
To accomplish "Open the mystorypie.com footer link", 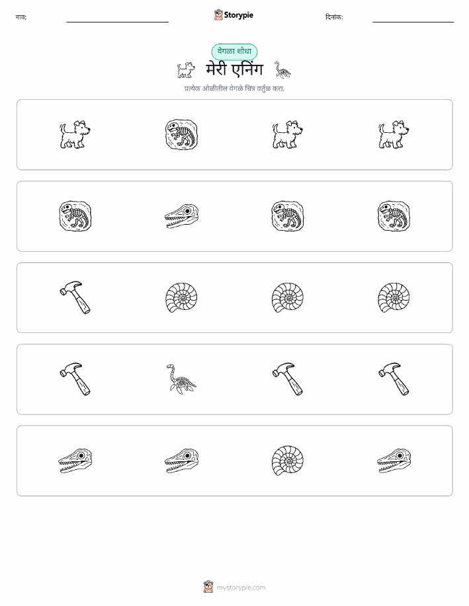I will pos(234,587).
